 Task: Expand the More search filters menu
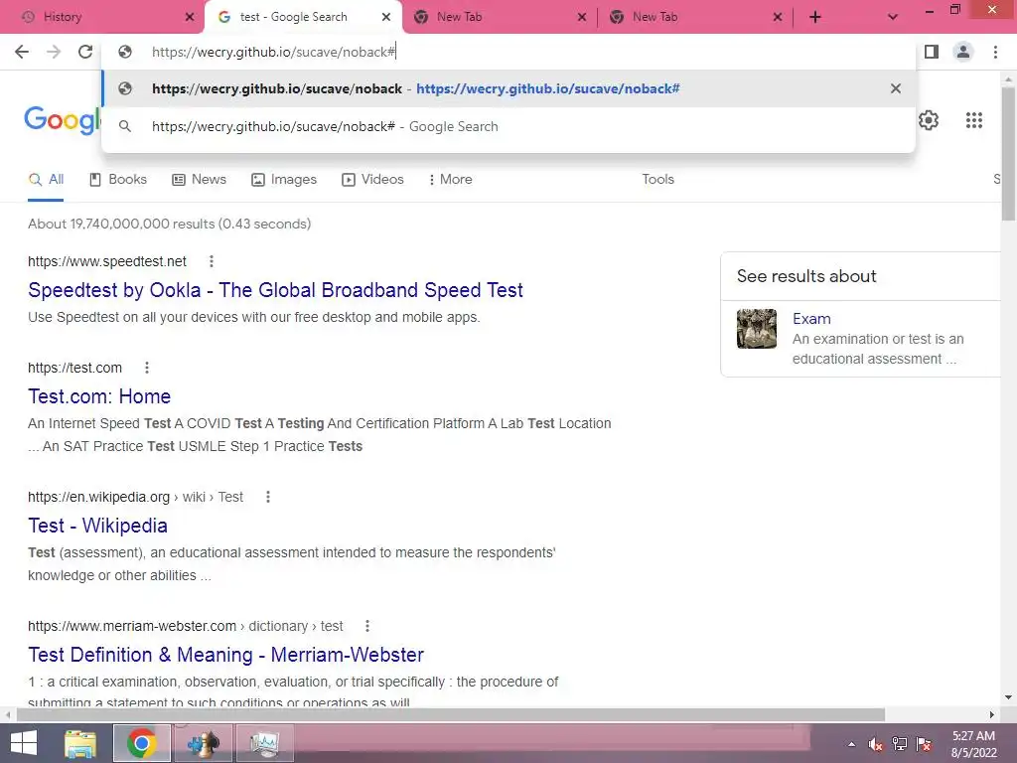[x=450, y=179]
